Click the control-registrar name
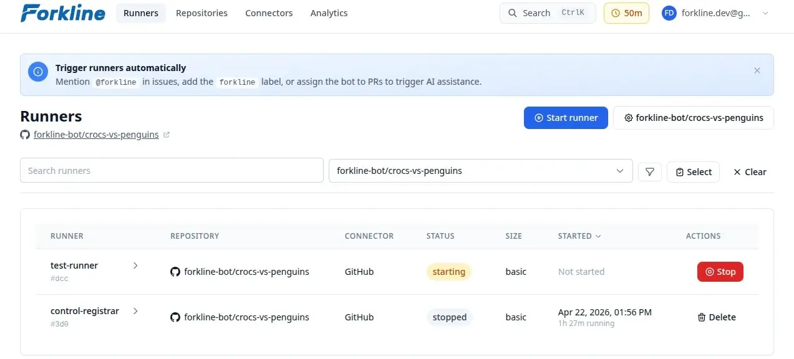 point(85,311)
